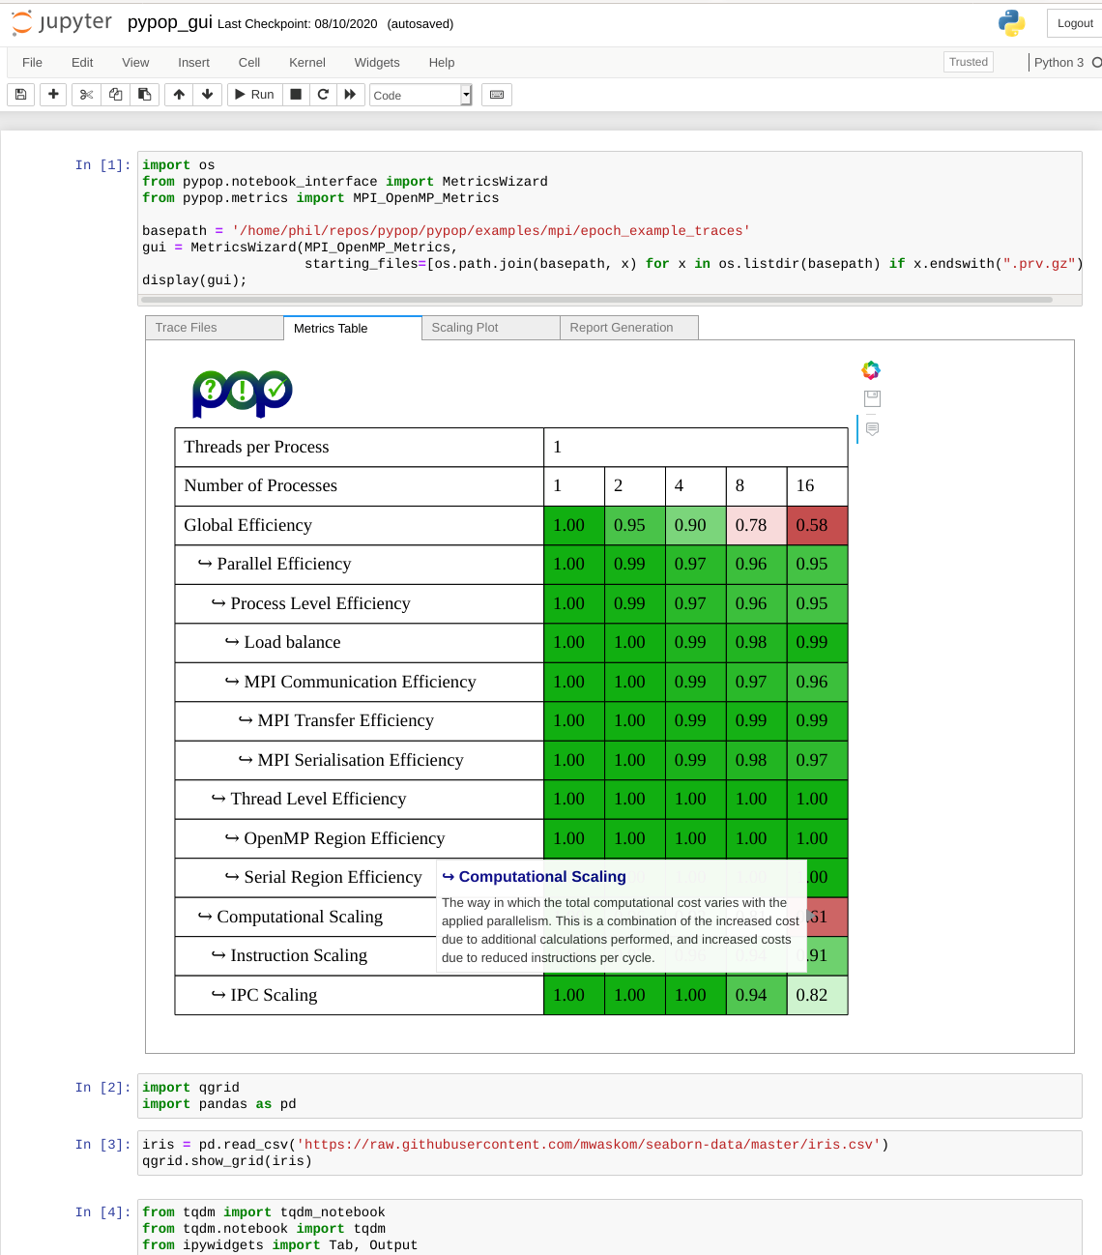Open the Kernel menu
The width and height of the screenshot is (1102, 1255).
pos(306,63)
